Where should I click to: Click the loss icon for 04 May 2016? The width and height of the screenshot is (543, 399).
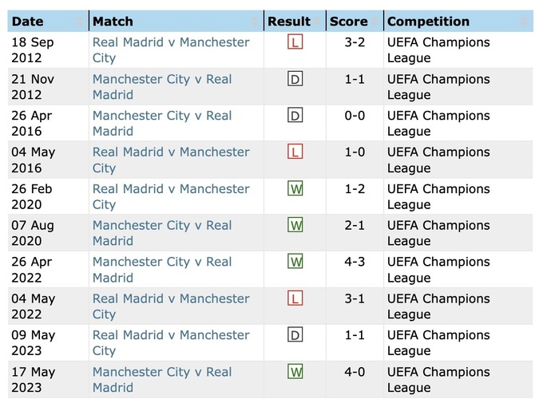[295, 152]
